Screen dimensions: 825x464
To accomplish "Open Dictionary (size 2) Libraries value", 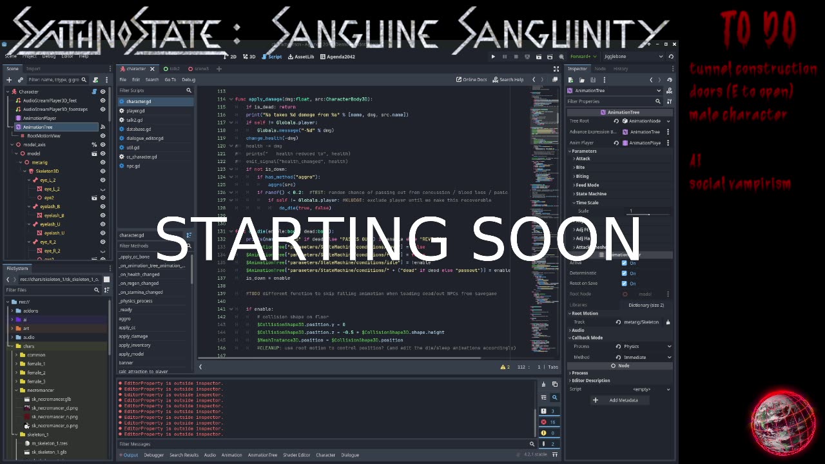I will pyautogui.click(x=646, y=305).
